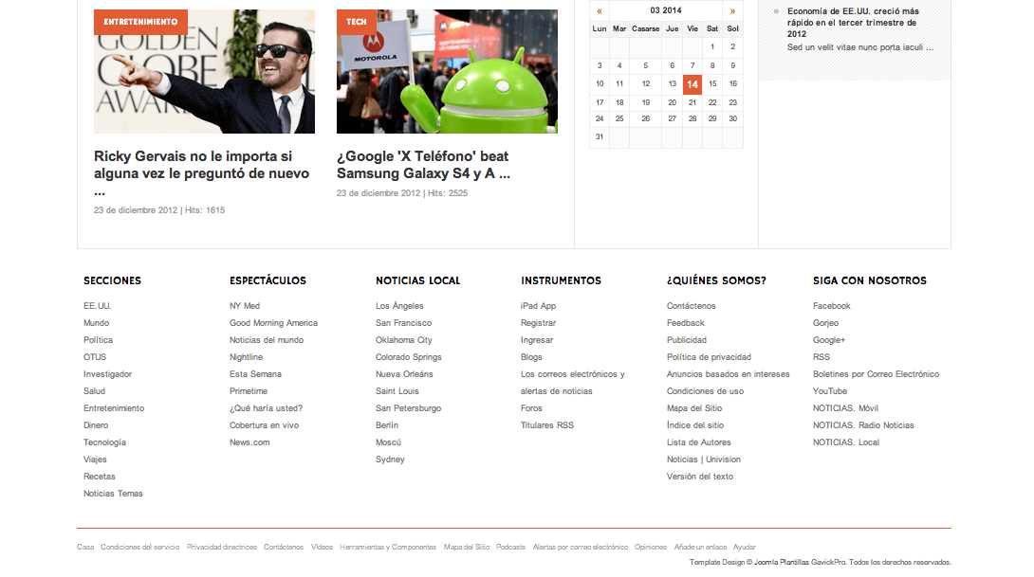Open EE.UU. section link
The image size is (1034, 577).
point(98,306)
